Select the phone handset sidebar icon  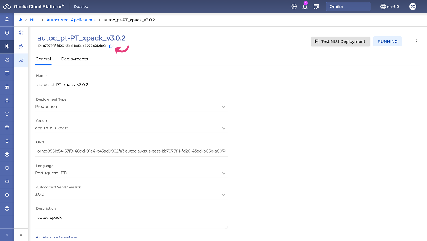point(7,46)
